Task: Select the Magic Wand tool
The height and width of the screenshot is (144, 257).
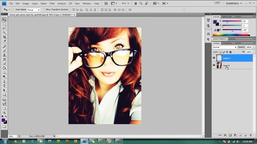Action: point(4,33)
